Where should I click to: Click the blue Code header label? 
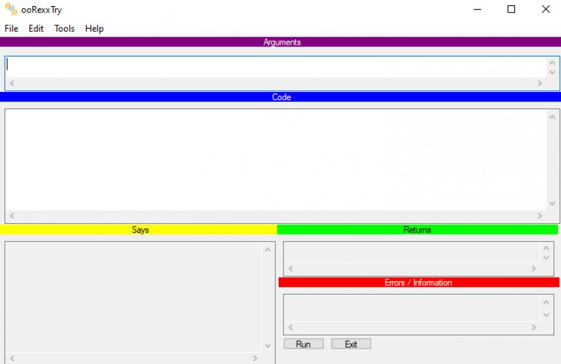click(281, 97)
